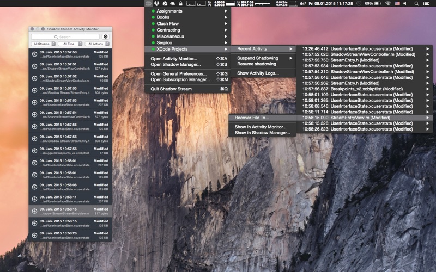
Task: Open Spotlight search magnifier
Action: point(416,3)
